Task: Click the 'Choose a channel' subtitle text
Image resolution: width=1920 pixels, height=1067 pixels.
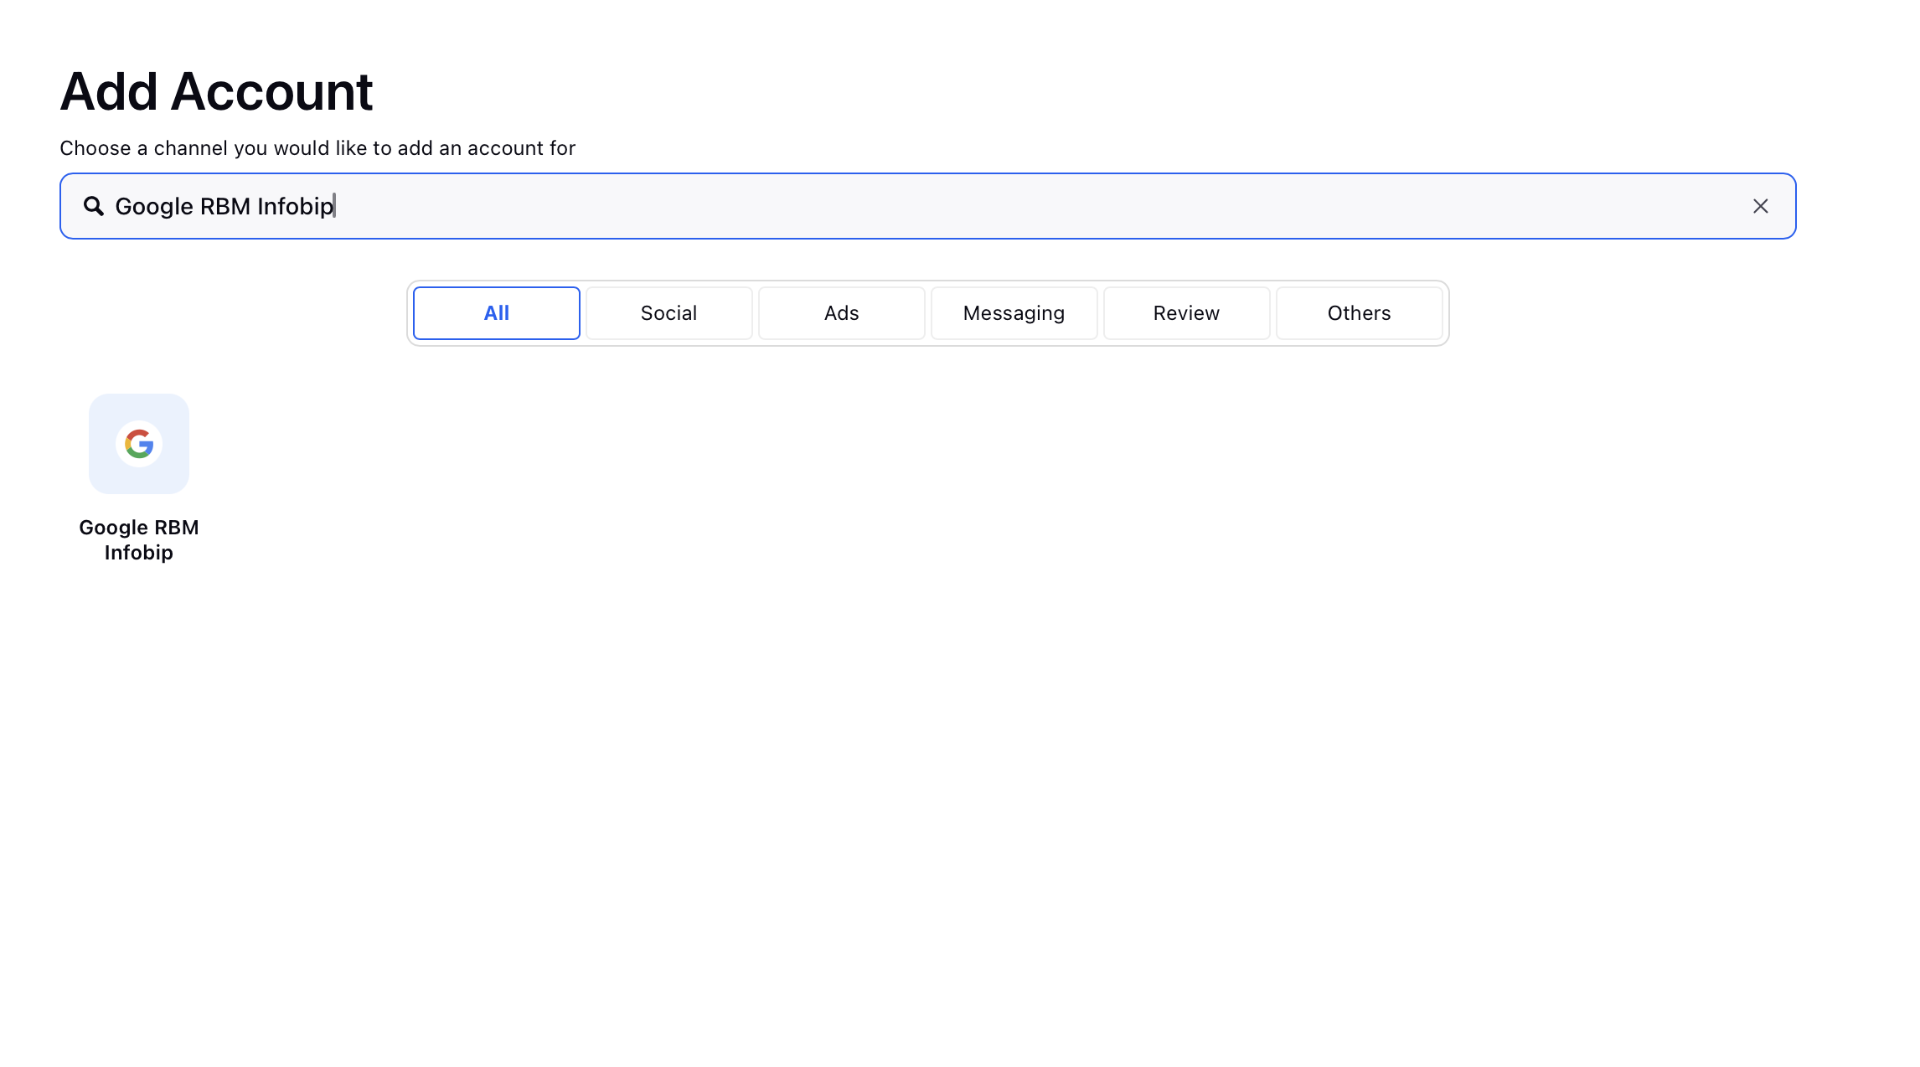Action: pyautogui.click(x=317, y=148)
